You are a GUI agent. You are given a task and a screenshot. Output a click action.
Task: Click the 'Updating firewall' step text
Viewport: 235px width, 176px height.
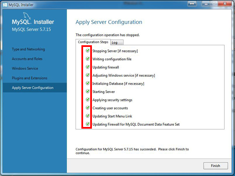click(106, 67)
